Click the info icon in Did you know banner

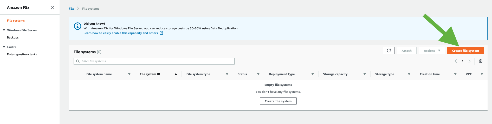[77, 26]
